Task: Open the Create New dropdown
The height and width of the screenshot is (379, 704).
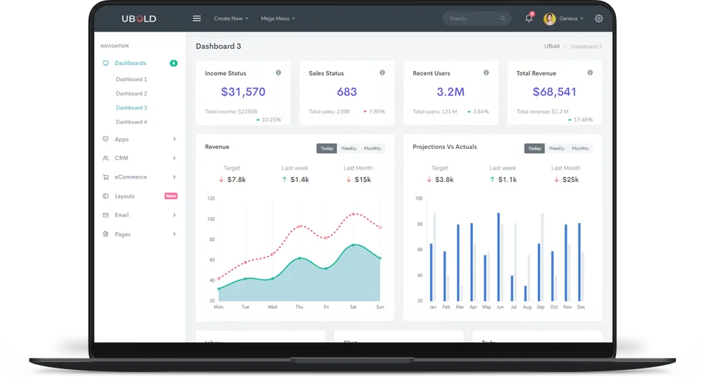Action: [x=231, y=18]
